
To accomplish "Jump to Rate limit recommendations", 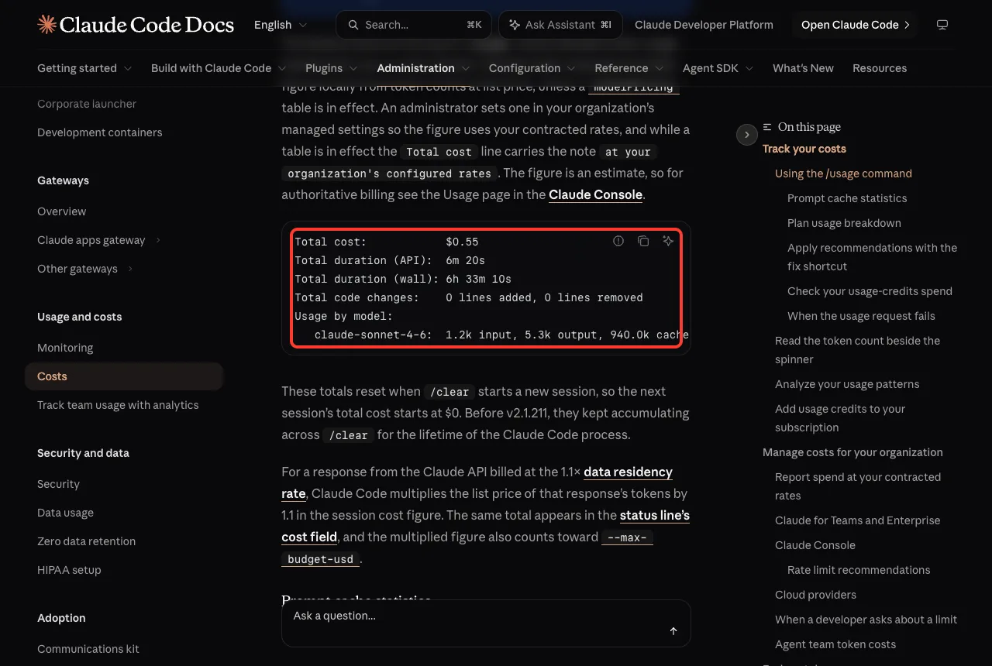I will coord(859,570).
